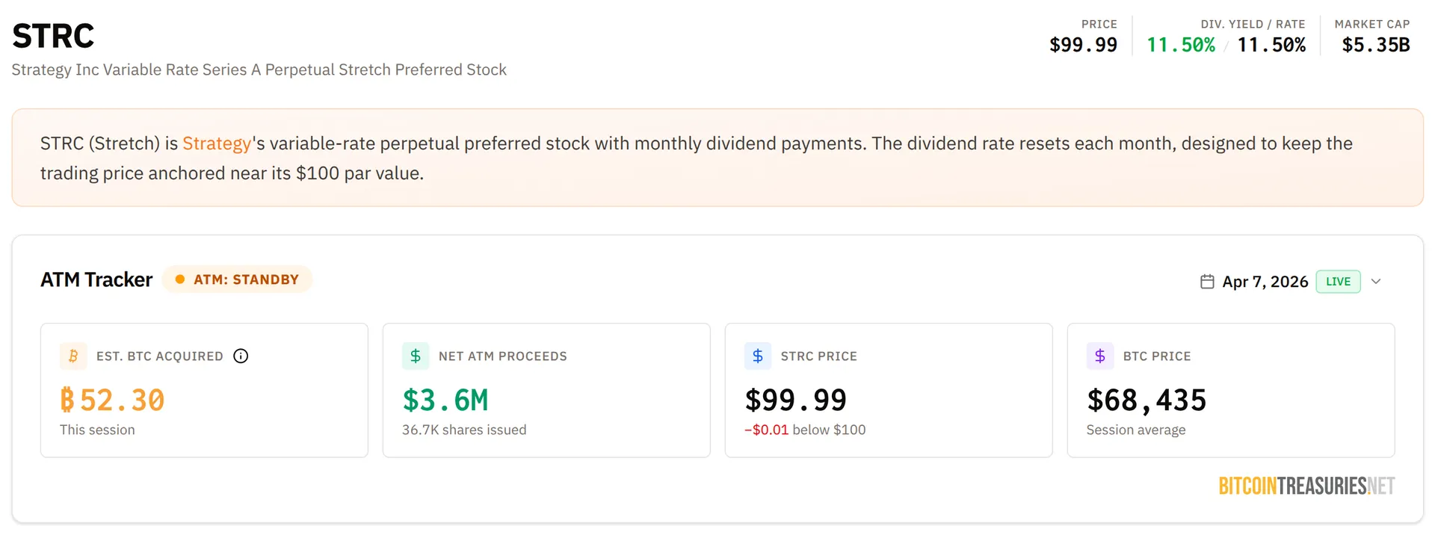Click the green 11.50% yield figure
1435x541 pixels.
(1181, 45)
